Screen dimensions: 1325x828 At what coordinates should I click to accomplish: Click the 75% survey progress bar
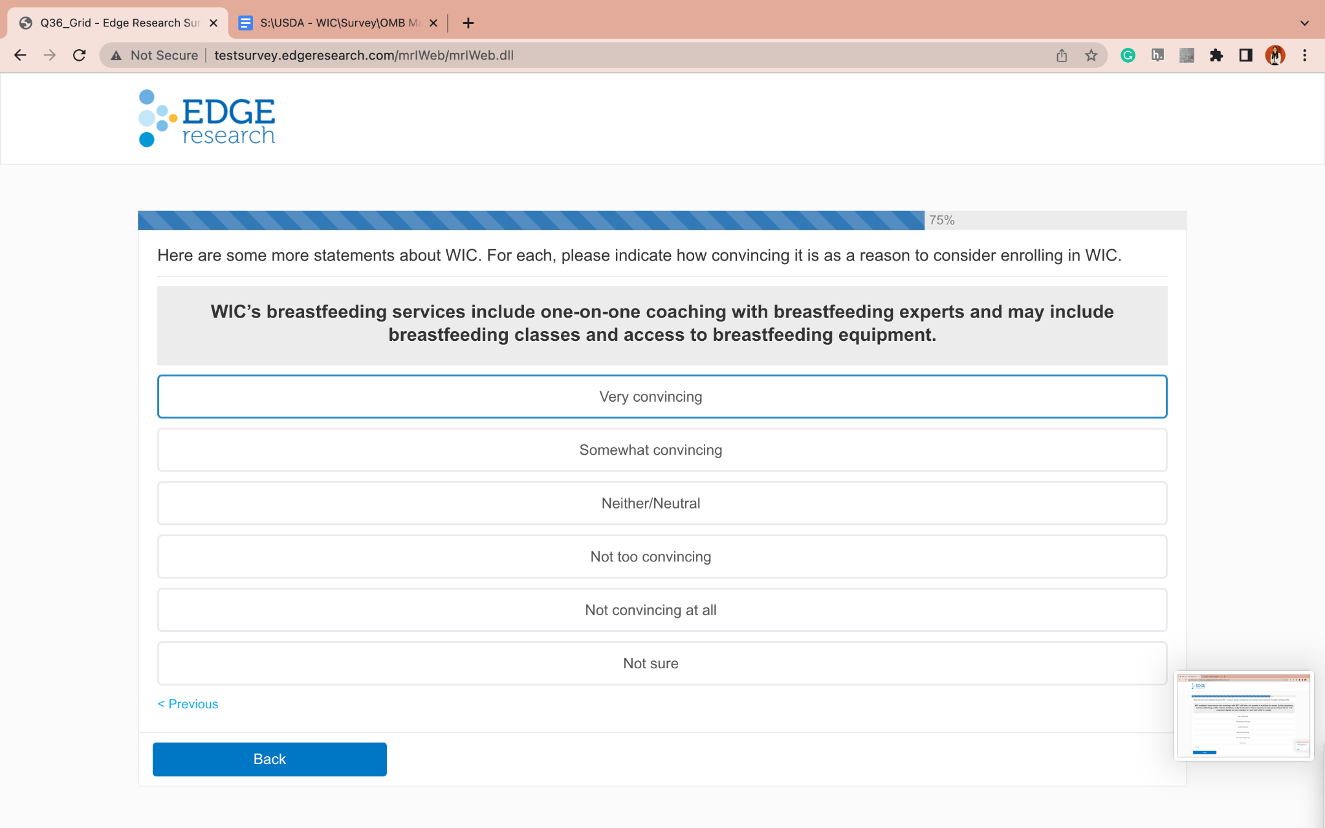tap(531, 221)
